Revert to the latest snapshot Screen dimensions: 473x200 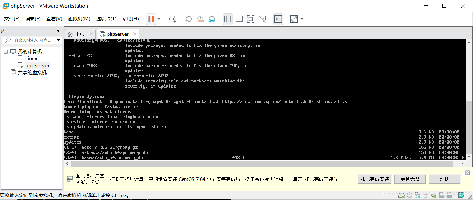[200, 19]
